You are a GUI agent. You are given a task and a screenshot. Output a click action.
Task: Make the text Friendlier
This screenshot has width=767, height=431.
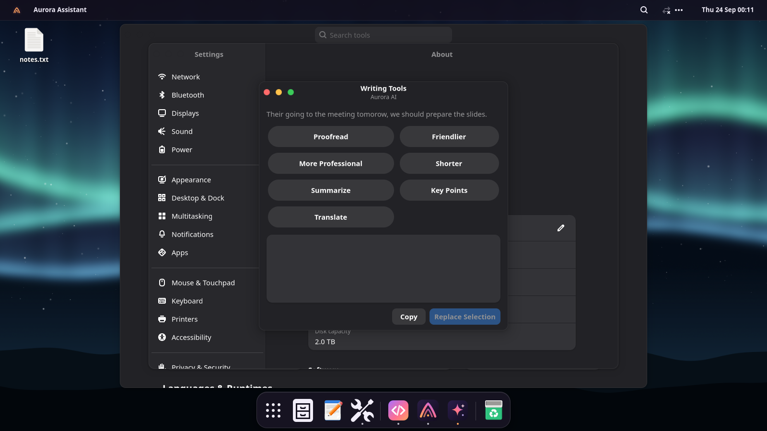tap(449, 136)
